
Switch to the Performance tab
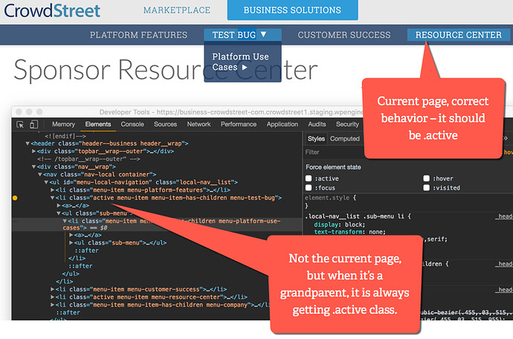point(239,124)
